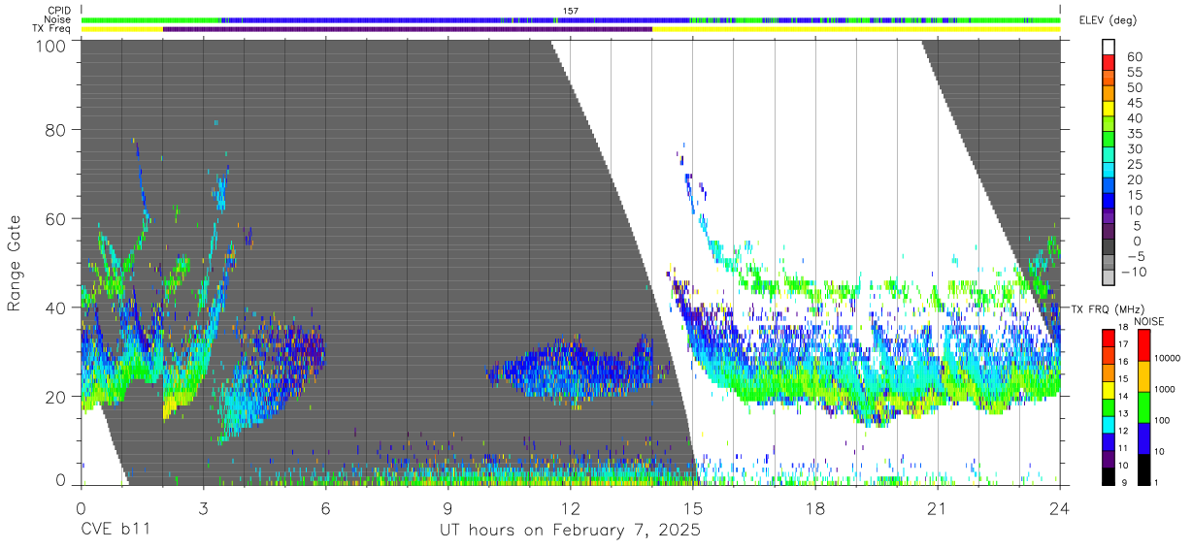Click the CPID label at top left
1192x550 pixels.
point(59,11)
